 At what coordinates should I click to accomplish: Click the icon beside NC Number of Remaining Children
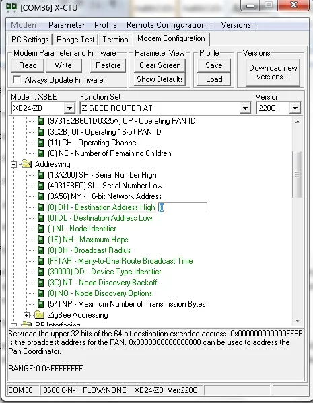(x=40, y=153)
